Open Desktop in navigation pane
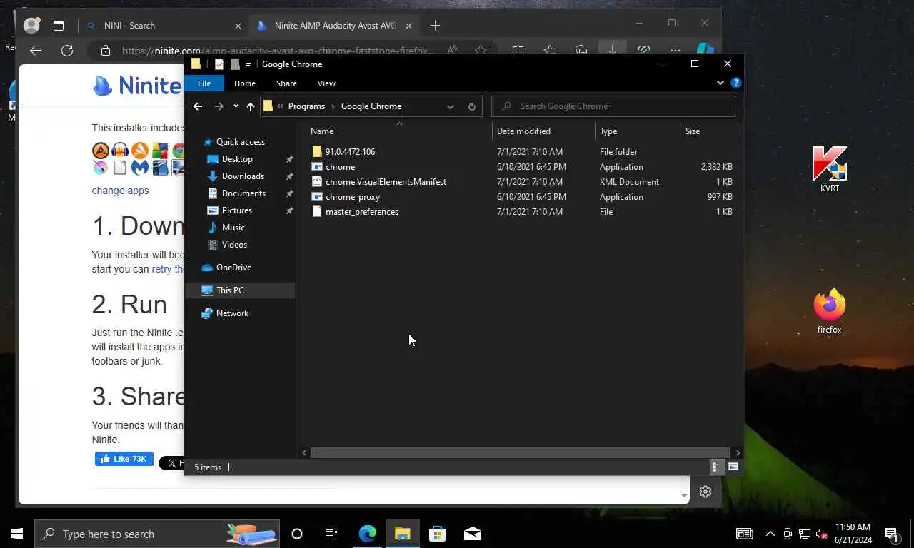The height and width of the screenshot is (548, 914). (x=237, y=159)
